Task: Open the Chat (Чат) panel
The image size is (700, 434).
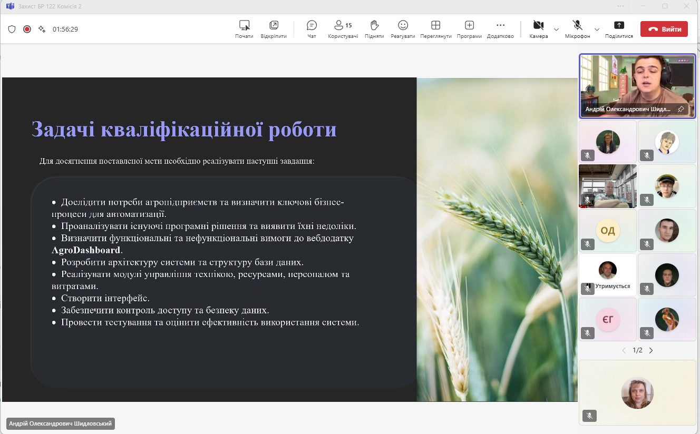Action: point(312,29)
